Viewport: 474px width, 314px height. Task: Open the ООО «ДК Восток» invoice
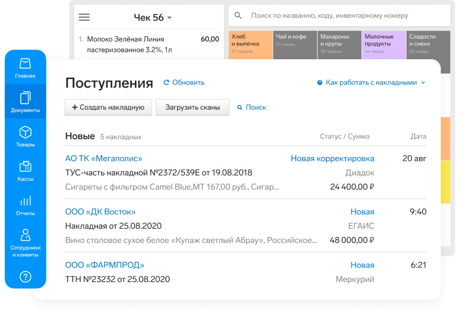(100, 212)
